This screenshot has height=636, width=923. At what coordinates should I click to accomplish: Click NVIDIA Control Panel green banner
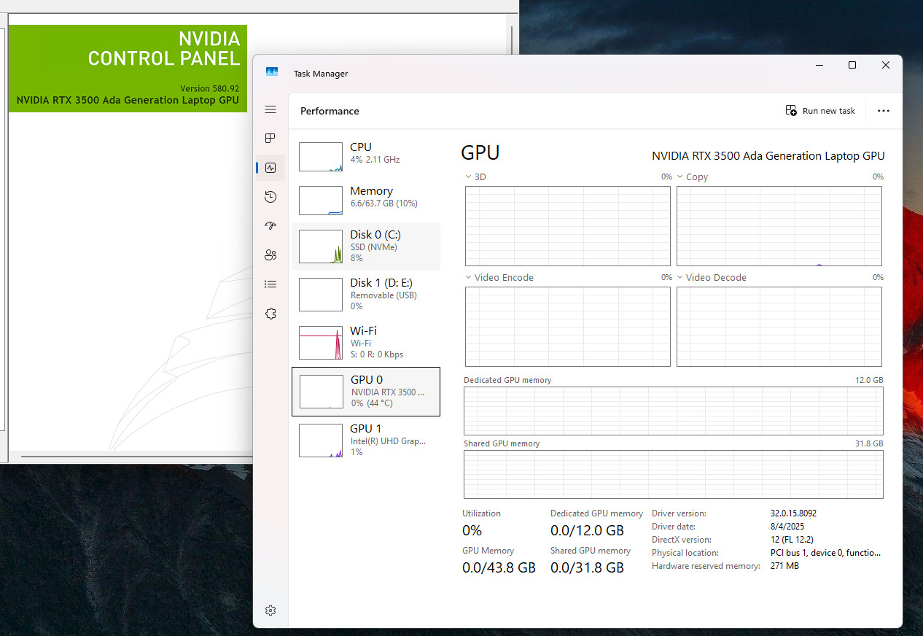128,69
